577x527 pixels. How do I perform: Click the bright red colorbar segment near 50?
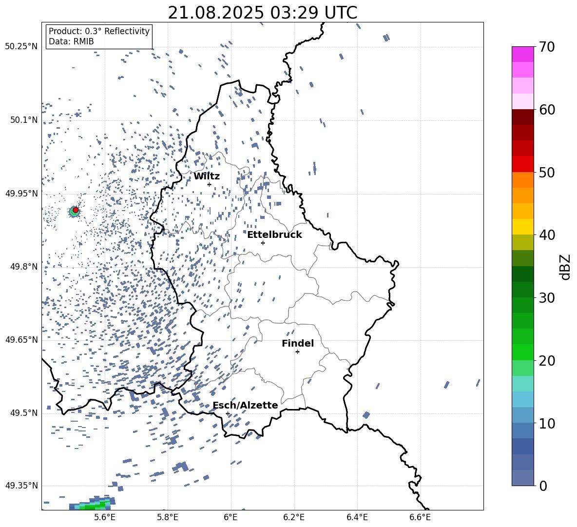(523, 164)
